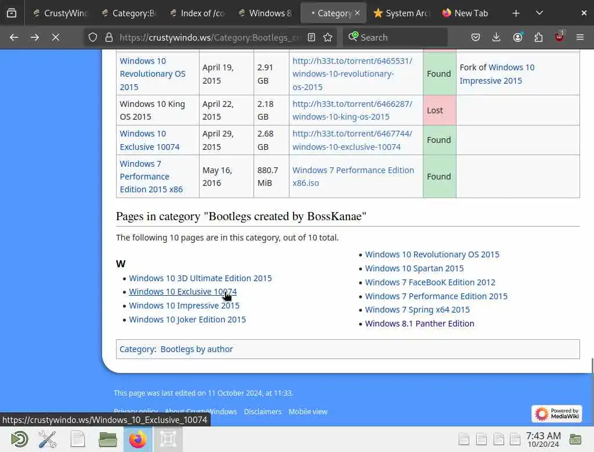
Task: Open the desktop start menu icon
Action: point(19,439)
